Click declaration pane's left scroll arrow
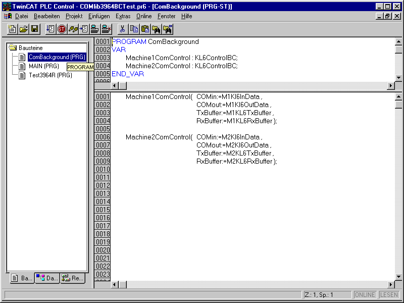Screen dimensions: 404x303 pos(115,85)
